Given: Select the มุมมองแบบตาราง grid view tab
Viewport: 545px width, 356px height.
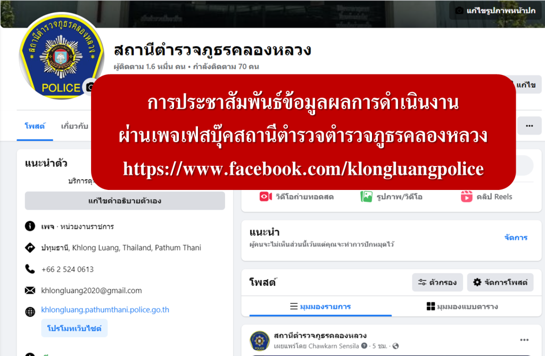Looking at the screenshot, I should (x=463, y=307).
